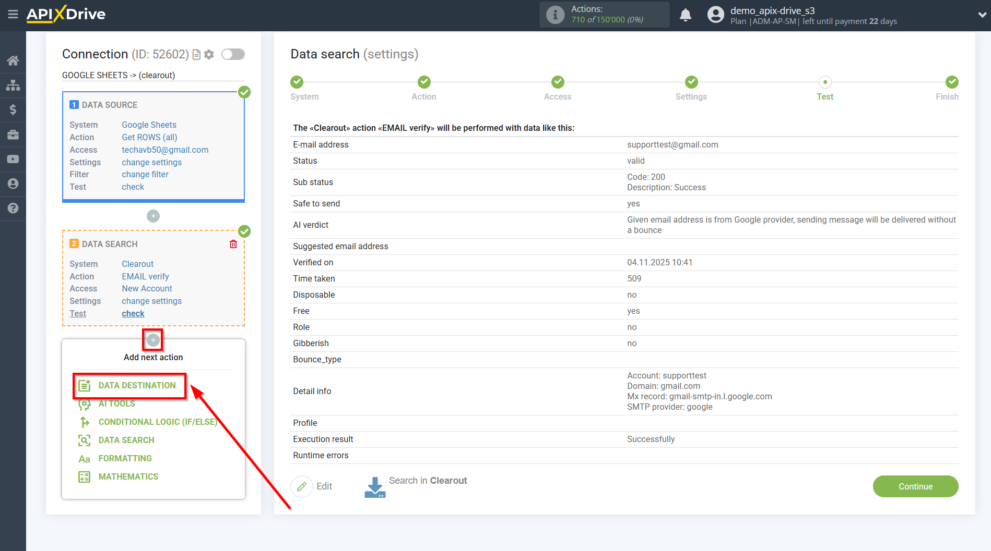Toggle the Connection on/off switch
Viewport: 991px width, 551px height.
click(233, 54)
